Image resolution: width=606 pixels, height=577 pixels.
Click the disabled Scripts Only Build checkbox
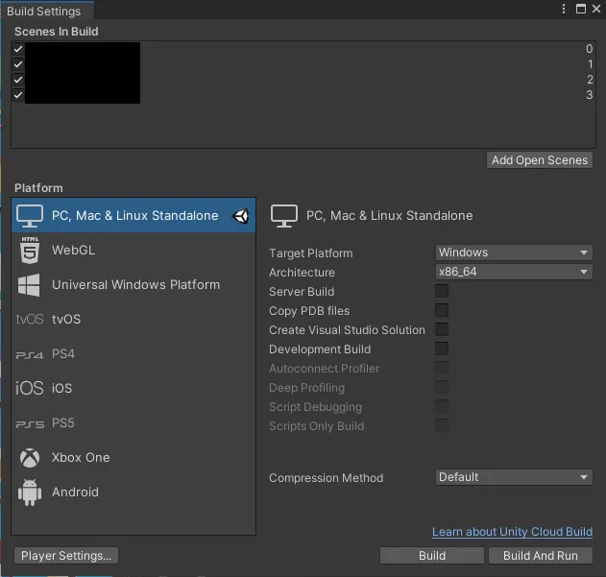click(x=442, y=425)
